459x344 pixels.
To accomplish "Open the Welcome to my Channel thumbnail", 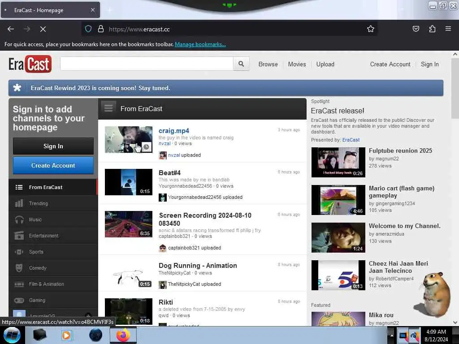I will pos(338,237).
